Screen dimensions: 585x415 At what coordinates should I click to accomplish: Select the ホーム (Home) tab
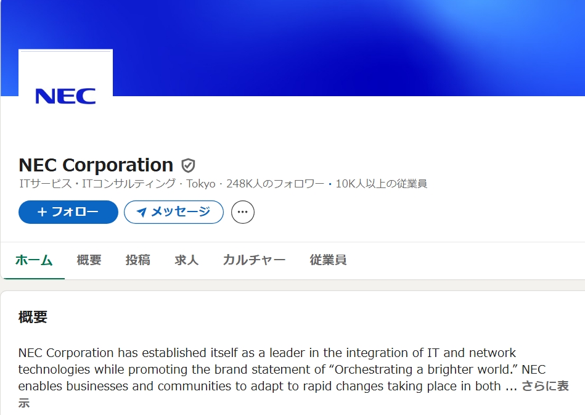(33, 260)
